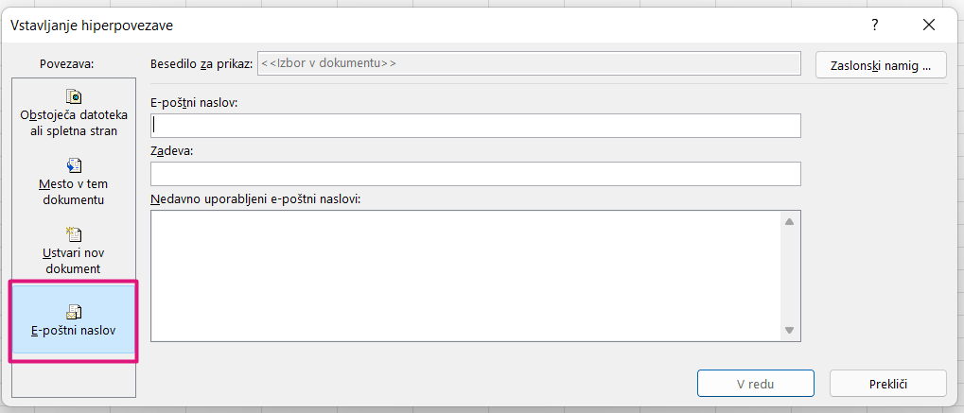Click the place-in-document icon in Povezava list
964x413 pixels.
74,165
